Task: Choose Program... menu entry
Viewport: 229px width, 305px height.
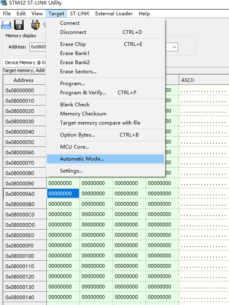Action: coord(106,84)
